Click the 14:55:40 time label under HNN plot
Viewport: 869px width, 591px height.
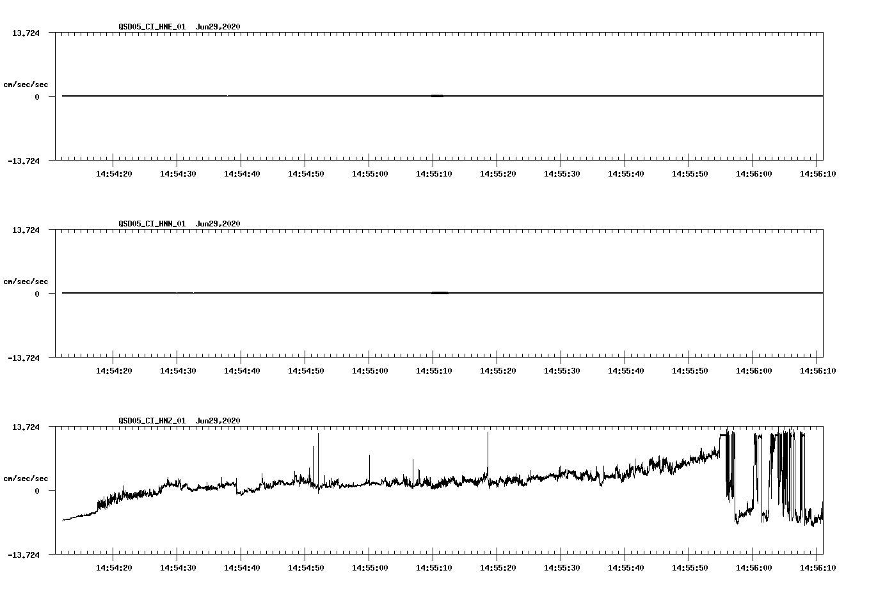click(x=626, y=370)
